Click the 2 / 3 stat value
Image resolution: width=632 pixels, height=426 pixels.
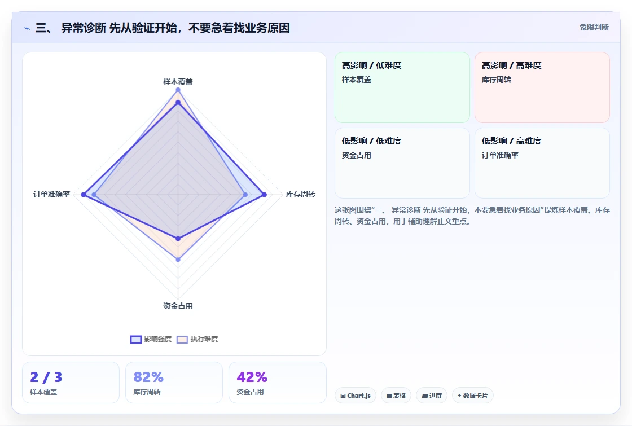coord(46,377)
